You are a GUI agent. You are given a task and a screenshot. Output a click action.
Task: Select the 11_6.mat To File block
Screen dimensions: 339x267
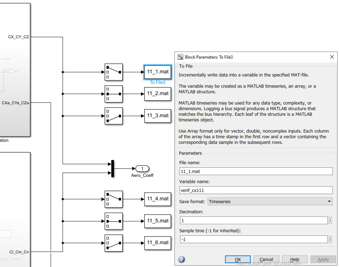(158, 243)
